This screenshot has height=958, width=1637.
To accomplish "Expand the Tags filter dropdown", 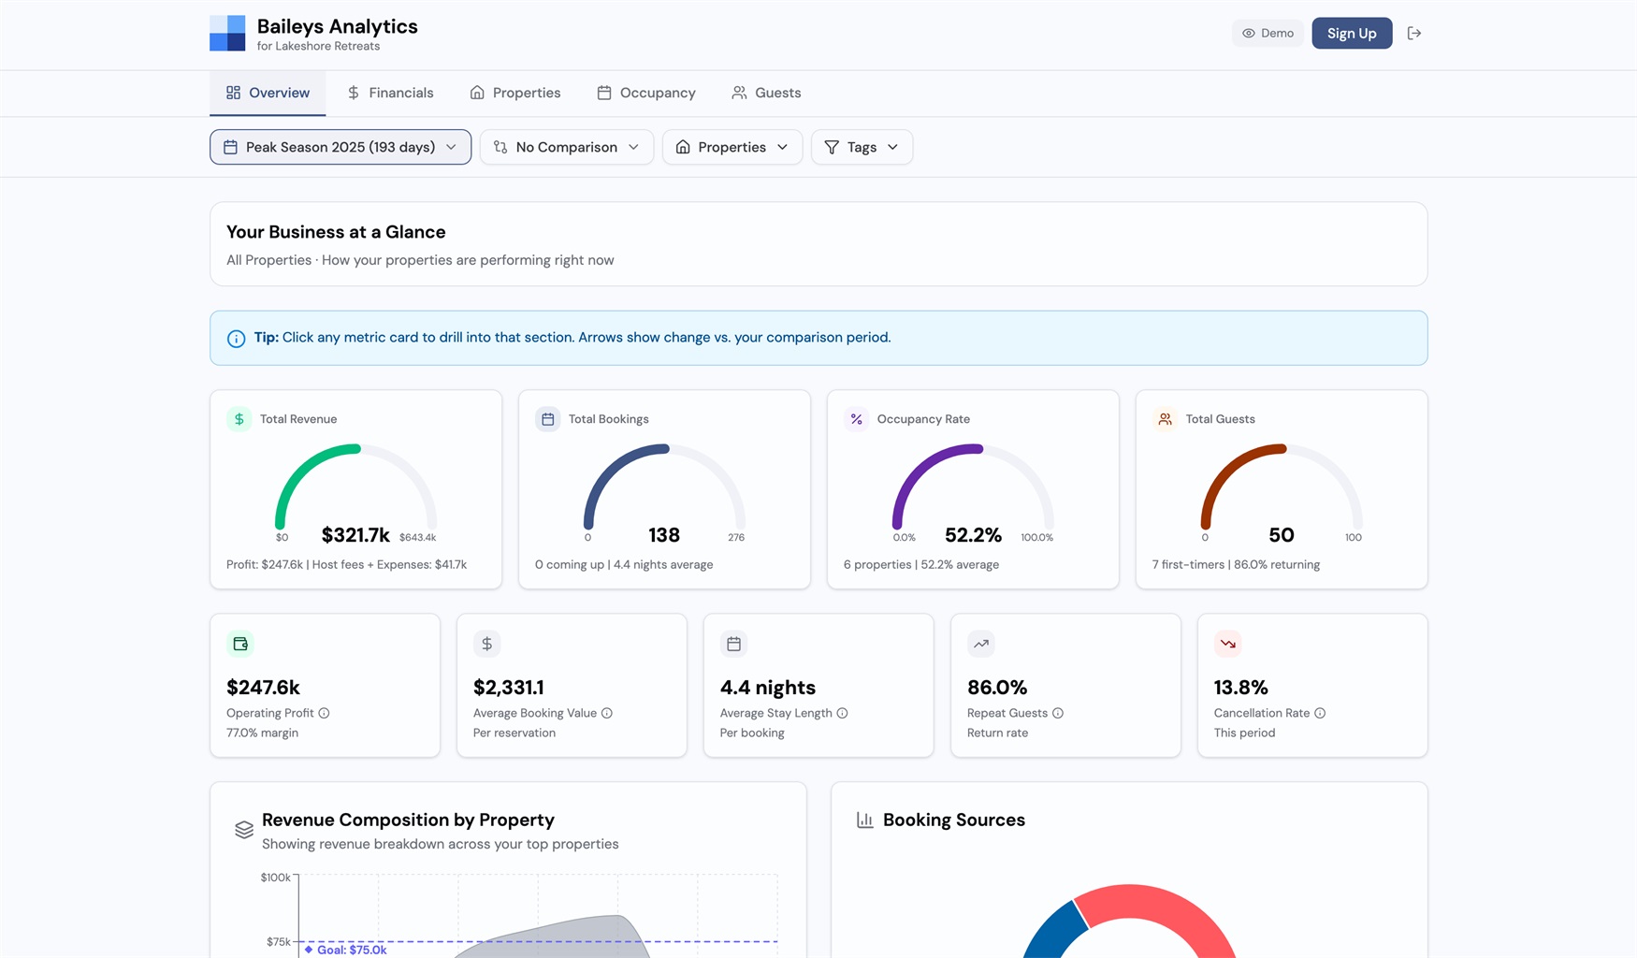I will point(862,147).
